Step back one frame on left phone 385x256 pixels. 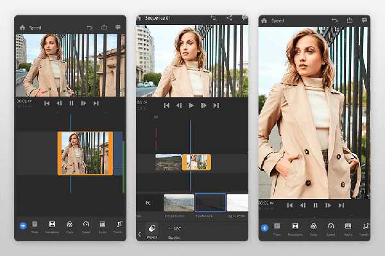click(59, 104)
